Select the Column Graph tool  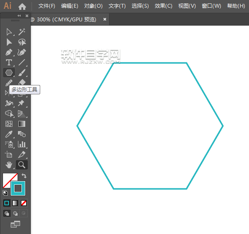pyautogui.click(x=22, y=144)
